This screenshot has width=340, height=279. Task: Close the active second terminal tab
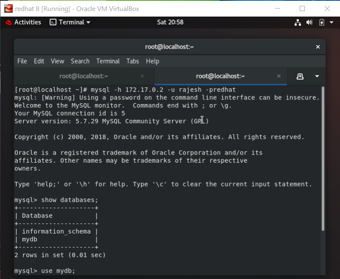[x=279, y=76]
